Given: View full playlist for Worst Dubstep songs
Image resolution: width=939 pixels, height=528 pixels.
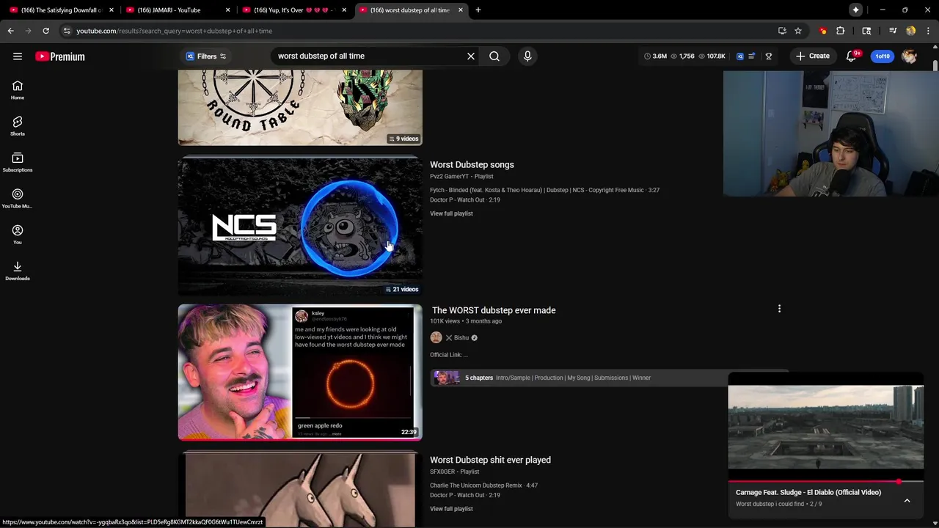Looking at the screenshot, I should coord(451,213).
